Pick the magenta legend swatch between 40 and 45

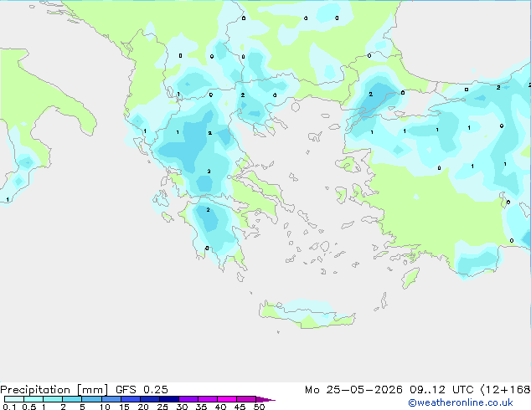(x=227, y=399)
